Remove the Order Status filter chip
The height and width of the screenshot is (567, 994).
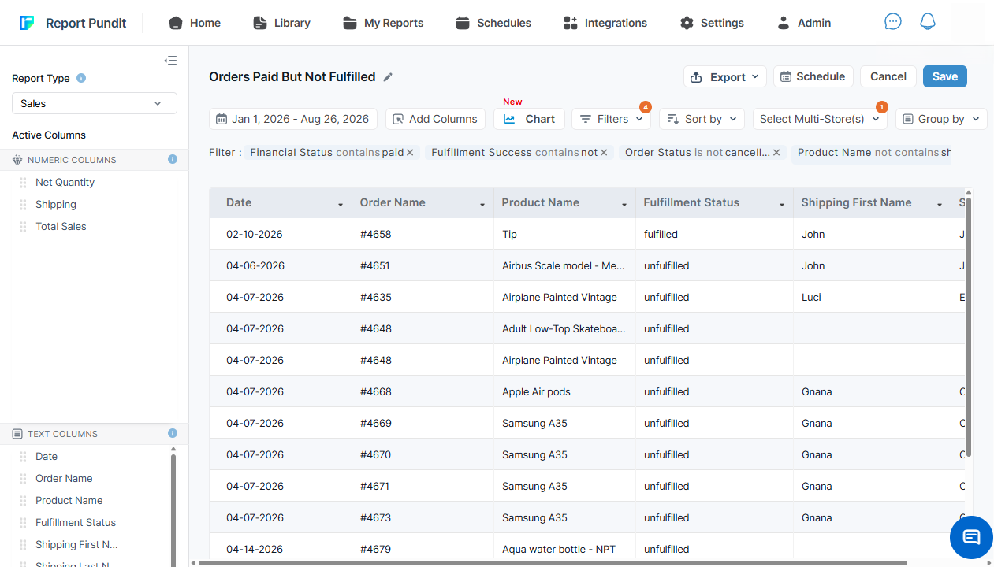[x=776, y=153]
